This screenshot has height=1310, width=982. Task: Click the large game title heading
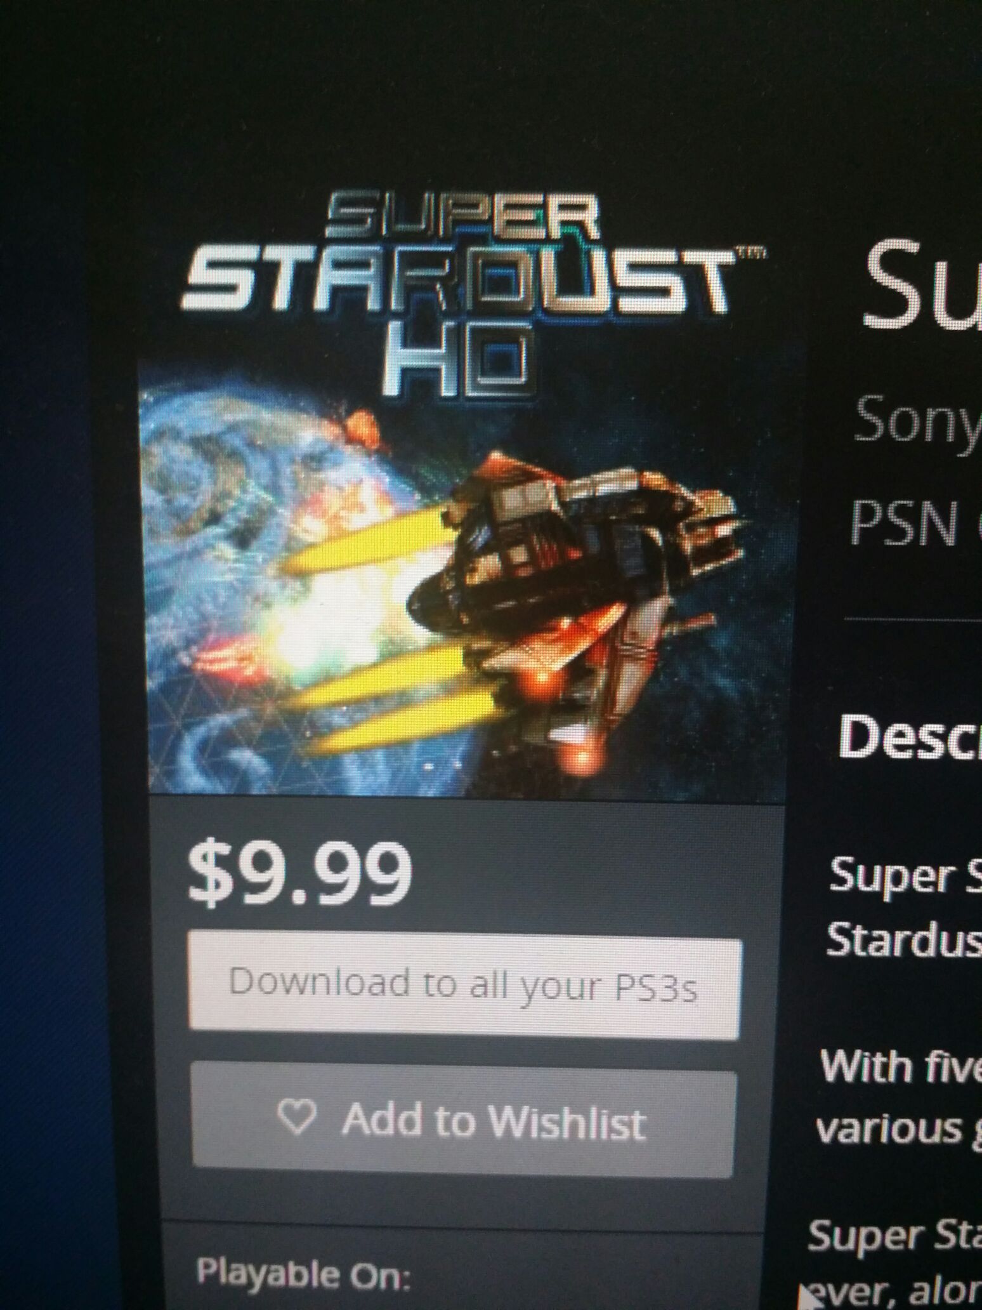click(x=923, y=286)
